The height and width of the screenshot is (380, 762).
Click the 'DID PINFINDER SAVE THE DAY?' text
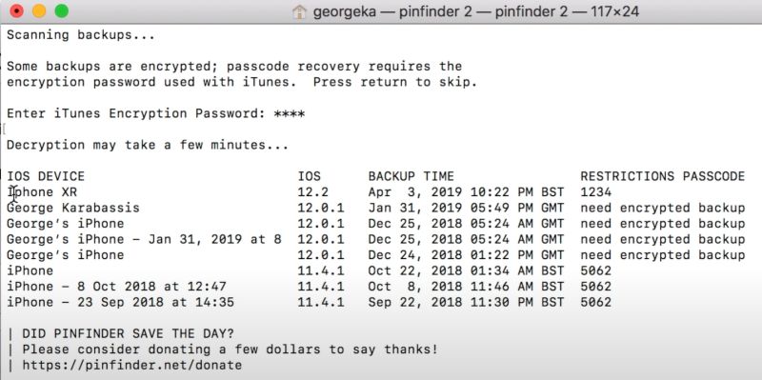coord(129,334)
